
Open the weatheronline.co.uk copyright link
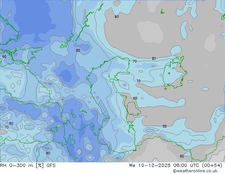(x=195, y=171)
